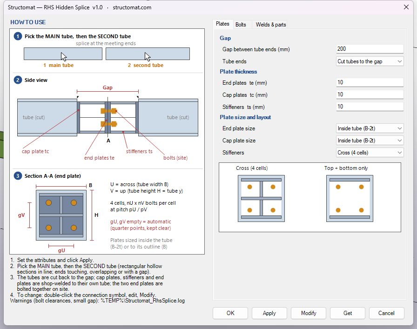Click 'gU, gV empty = automatic' note
The image size is (417, 329).
coord(141,222)
